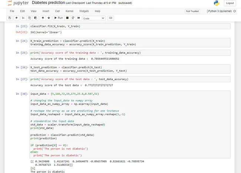Insert a cell below with the plus icon

(x=16, y=18)
